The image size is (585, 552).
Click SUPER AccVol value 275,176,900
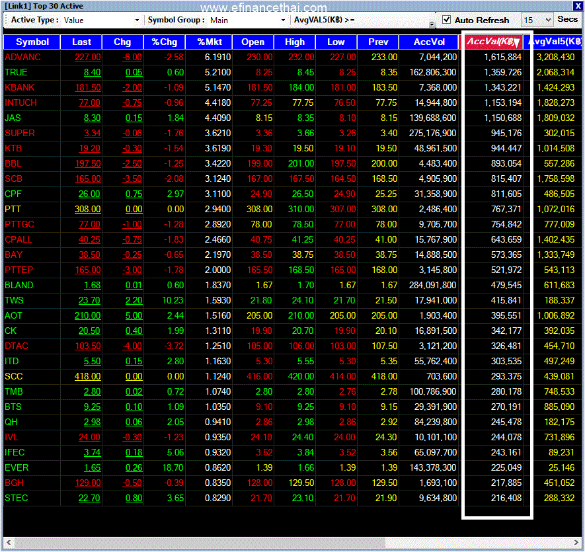(x=433, y=134)
